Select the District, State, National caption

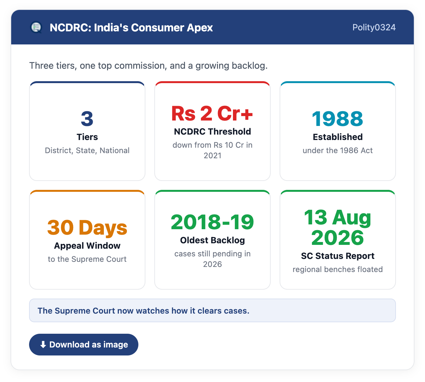[87, 150]
